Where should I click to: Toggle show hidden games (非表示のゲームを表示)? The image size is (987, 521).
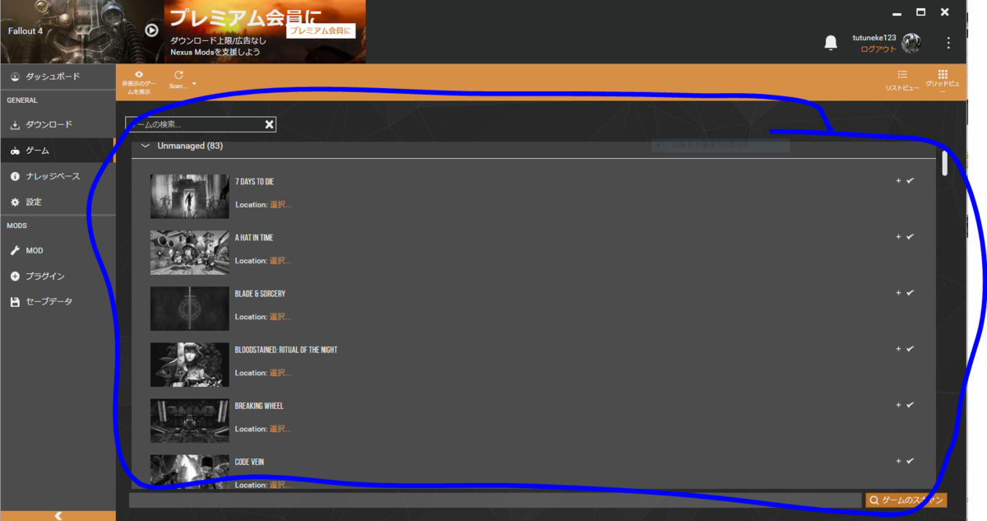137,81
